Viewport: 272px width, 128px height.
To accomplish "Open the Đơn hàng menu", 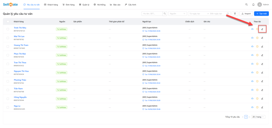I will click(x=69, y=5).
